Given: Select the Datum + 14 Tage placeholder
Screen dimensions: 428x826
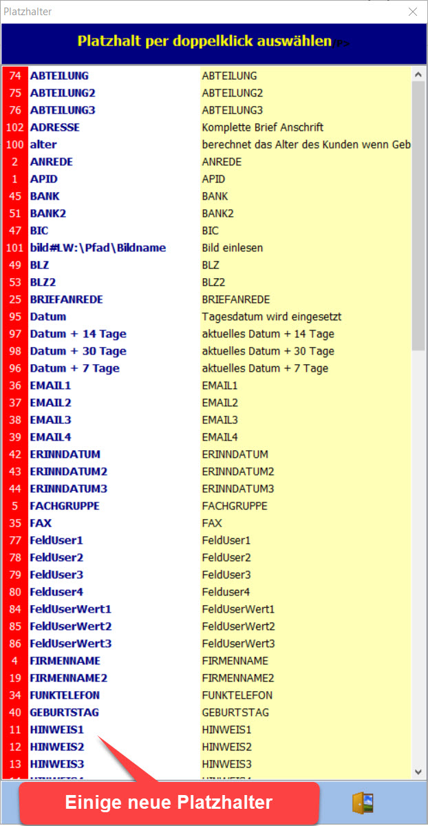Looking at the screenshot, I should point(78,334).
